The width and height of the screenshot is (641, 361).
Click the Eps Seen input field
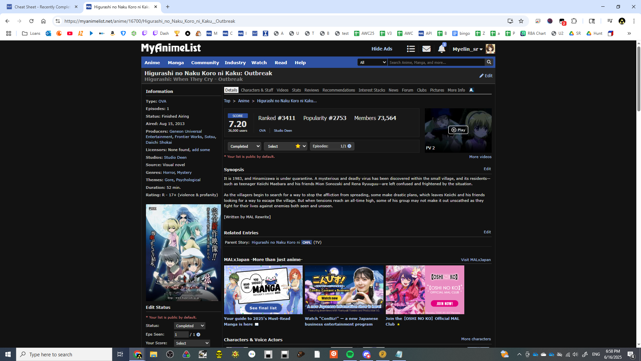pos(181,335)
